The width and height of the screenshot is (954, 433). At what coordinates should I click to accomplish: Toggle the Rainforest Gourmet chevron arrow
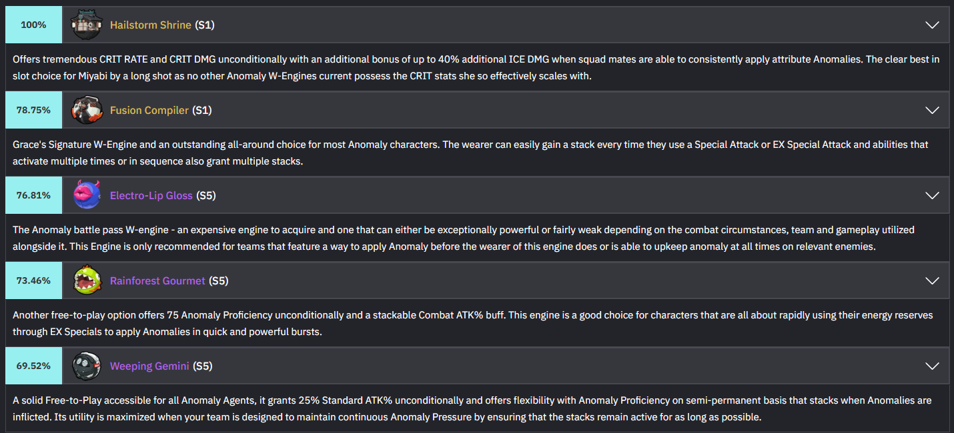point(932,281)
